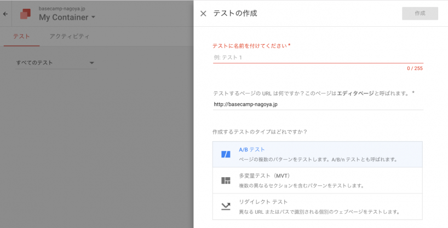Open the アクティビティ tab

coord(69,37)
